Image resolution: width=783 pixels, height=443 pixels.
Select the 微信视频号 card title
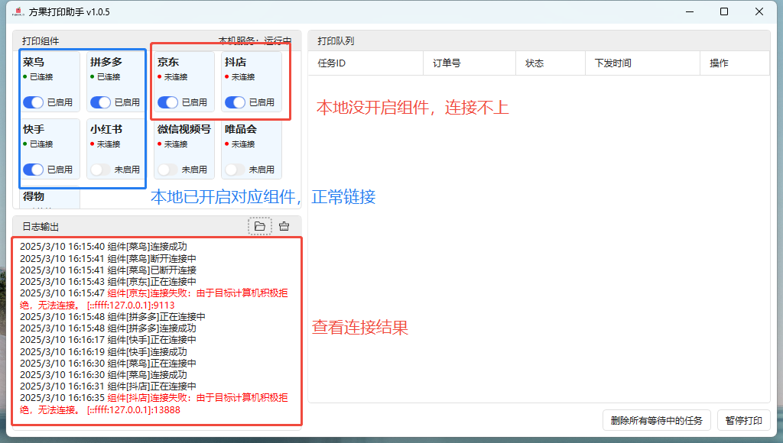[184, 129]
